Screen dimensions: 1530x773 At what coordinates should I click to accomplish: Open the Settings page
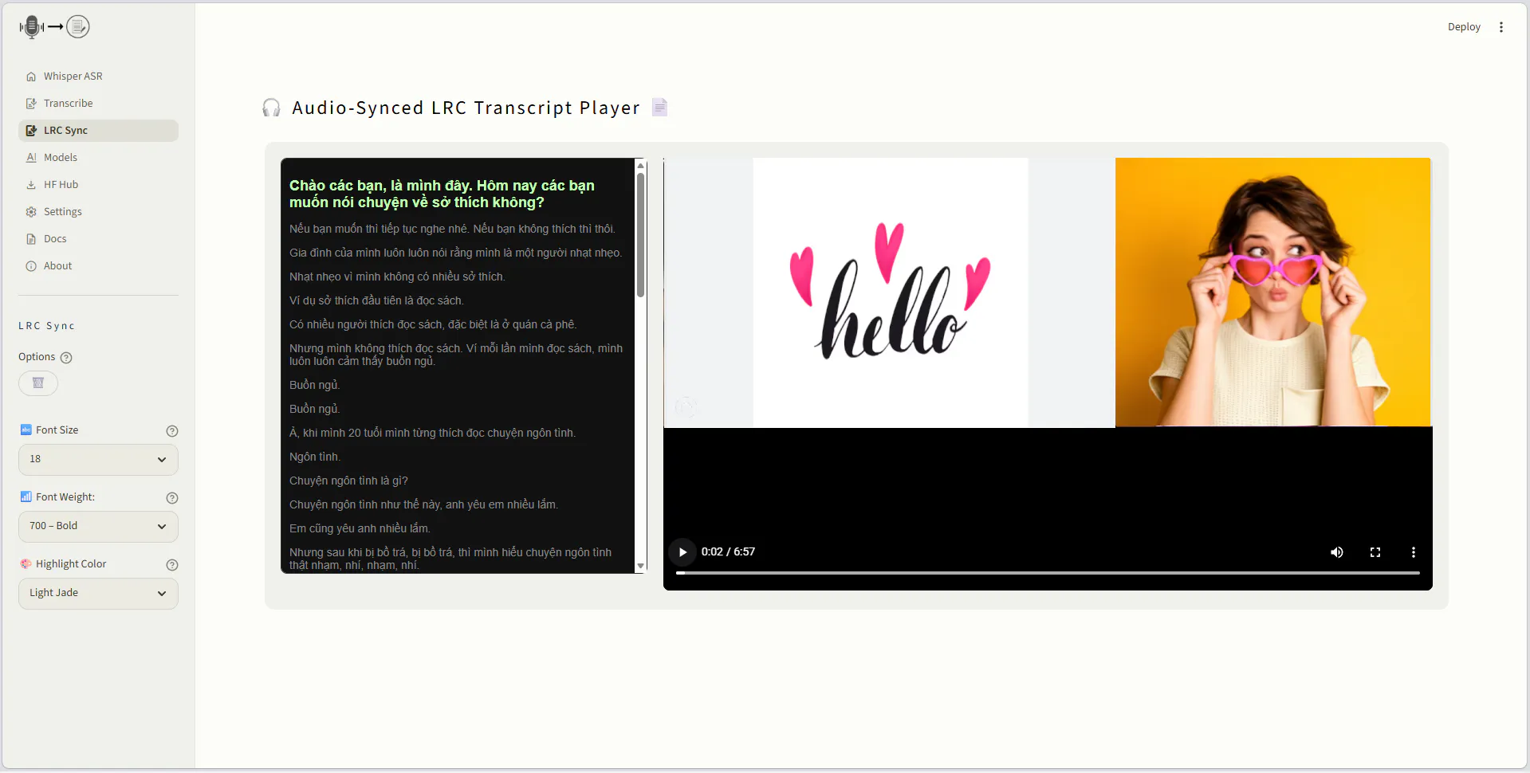[98, 212]
